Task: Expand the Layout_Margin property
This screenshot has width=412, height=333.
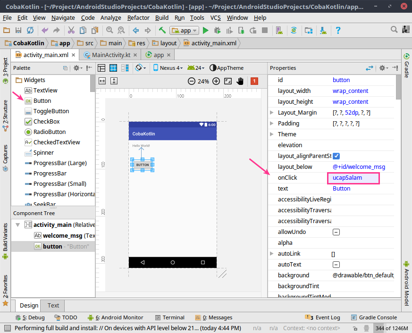Action: (272, 113)
